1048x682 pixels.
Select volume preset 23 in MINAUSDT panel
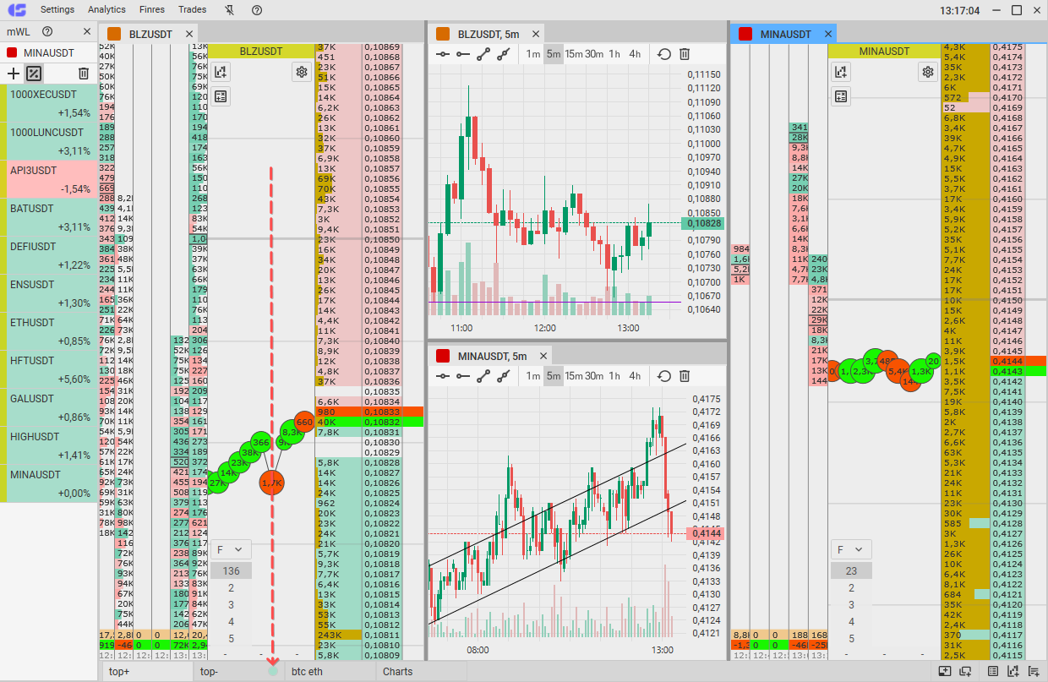pyautogui.click(x=850, y=570)
